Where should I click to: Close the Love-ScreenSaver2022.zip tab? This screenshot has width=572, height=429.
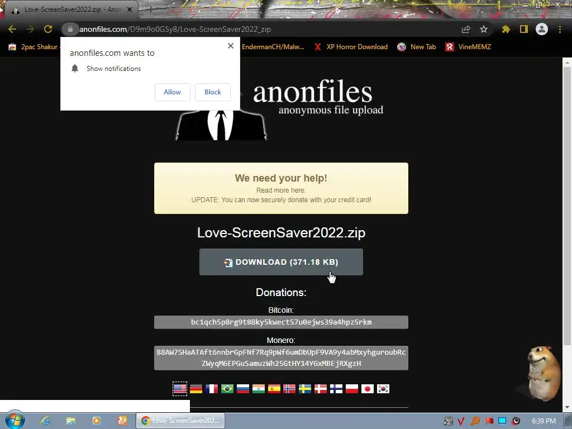(130, 10)
